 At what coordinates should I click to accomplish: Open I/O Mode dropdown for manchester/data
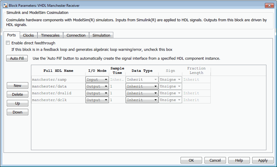click(97, 86)
